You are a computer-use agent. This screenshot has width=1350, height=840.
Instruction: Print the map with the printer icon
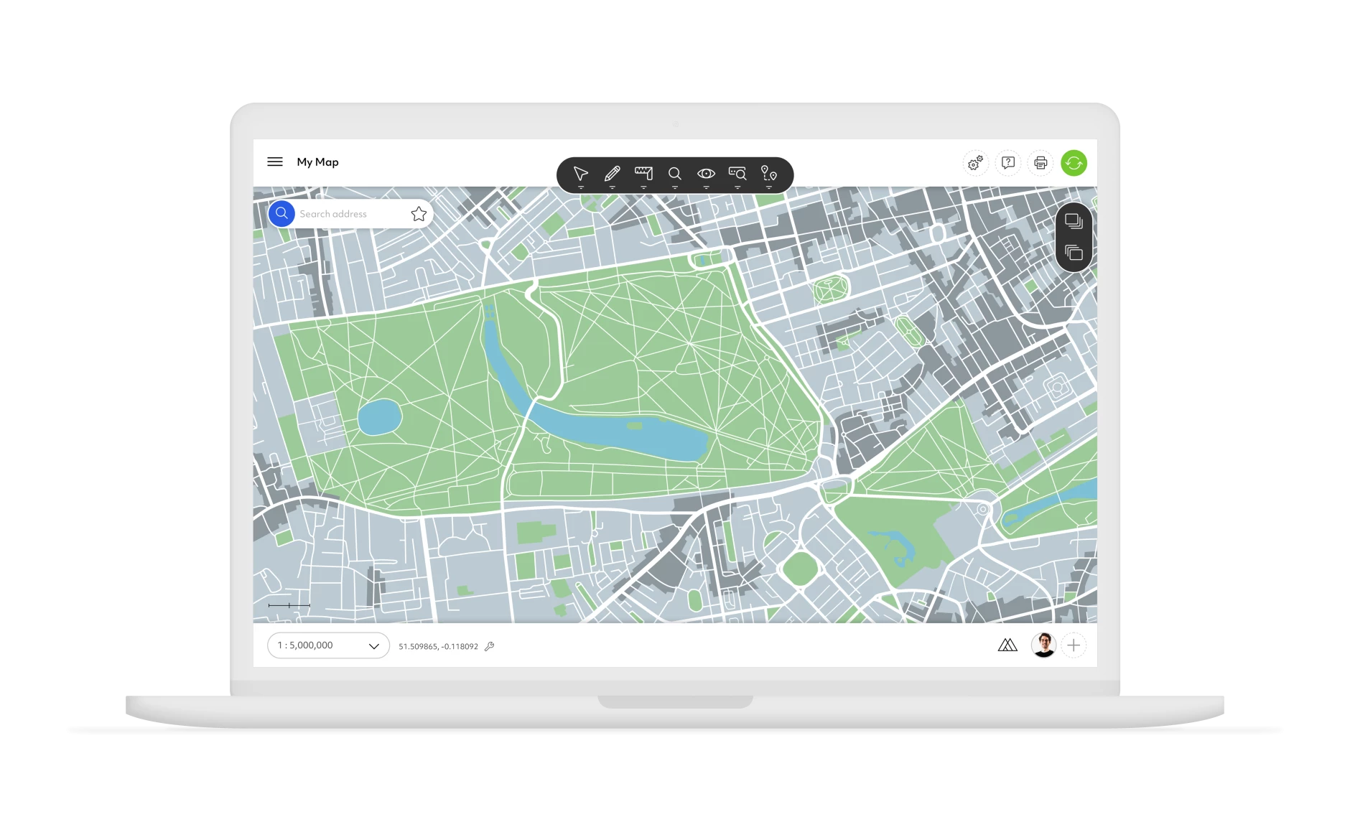coord(1041,163)
